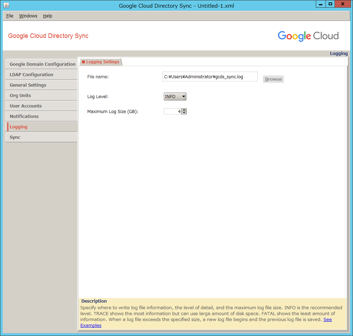Click the Description heading
353x336 pixels.
[94, 301]
